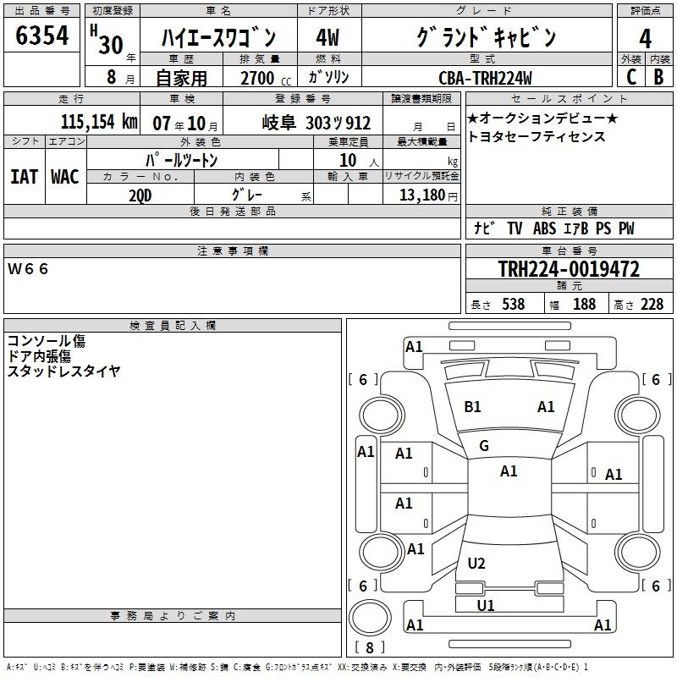This screenshot has width=677, height=677.
Task: Click the 最大積載量 header
Action: (421, 141)
